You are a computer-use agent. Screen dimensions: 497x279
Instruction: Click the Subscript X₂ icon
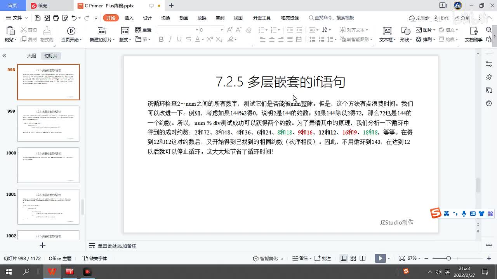tap(219, 39)
